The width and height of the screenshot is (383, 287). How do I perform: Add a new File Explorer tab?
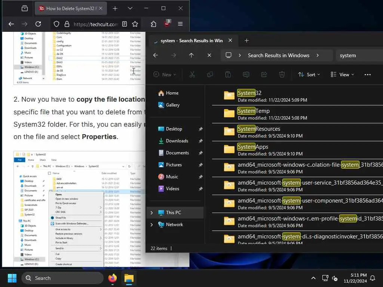click(247, 41)
